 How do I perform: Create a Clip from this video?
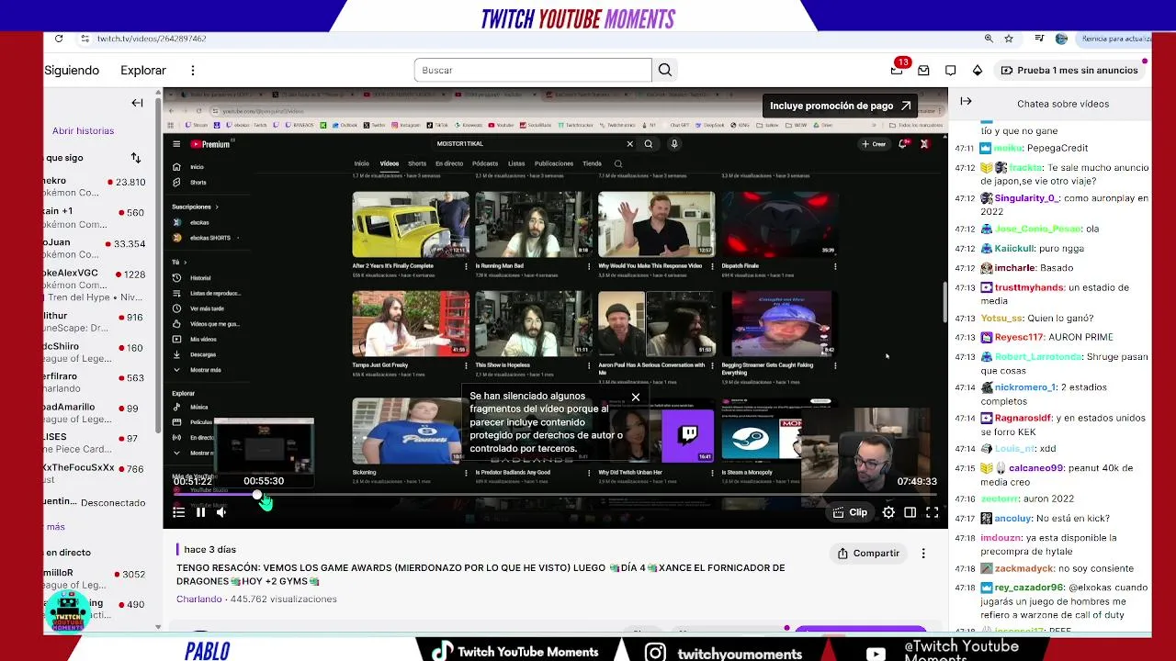850,512
